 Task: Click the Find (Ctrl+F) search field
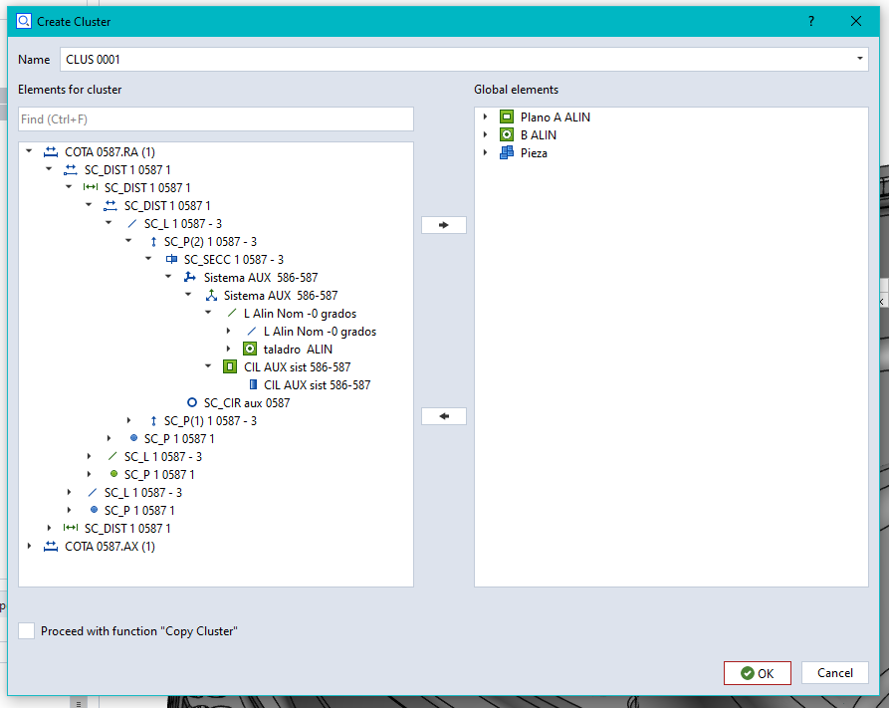pyautogui.click(x=215, y=119)
